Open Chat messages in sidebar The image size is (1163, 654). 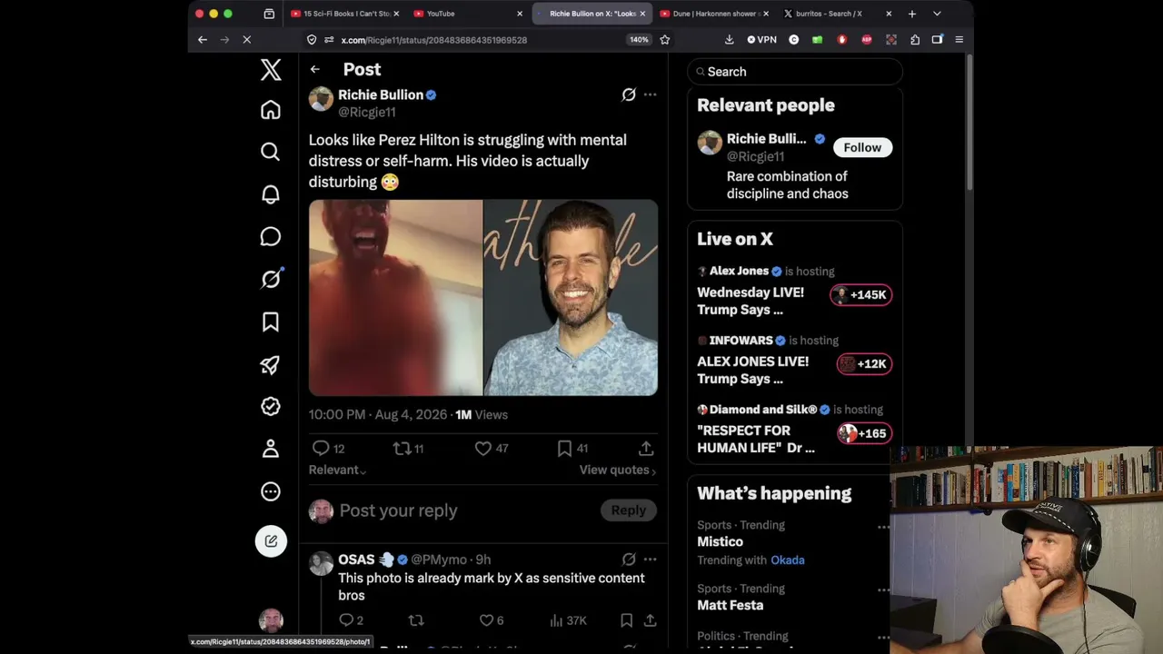coord(271,237)
